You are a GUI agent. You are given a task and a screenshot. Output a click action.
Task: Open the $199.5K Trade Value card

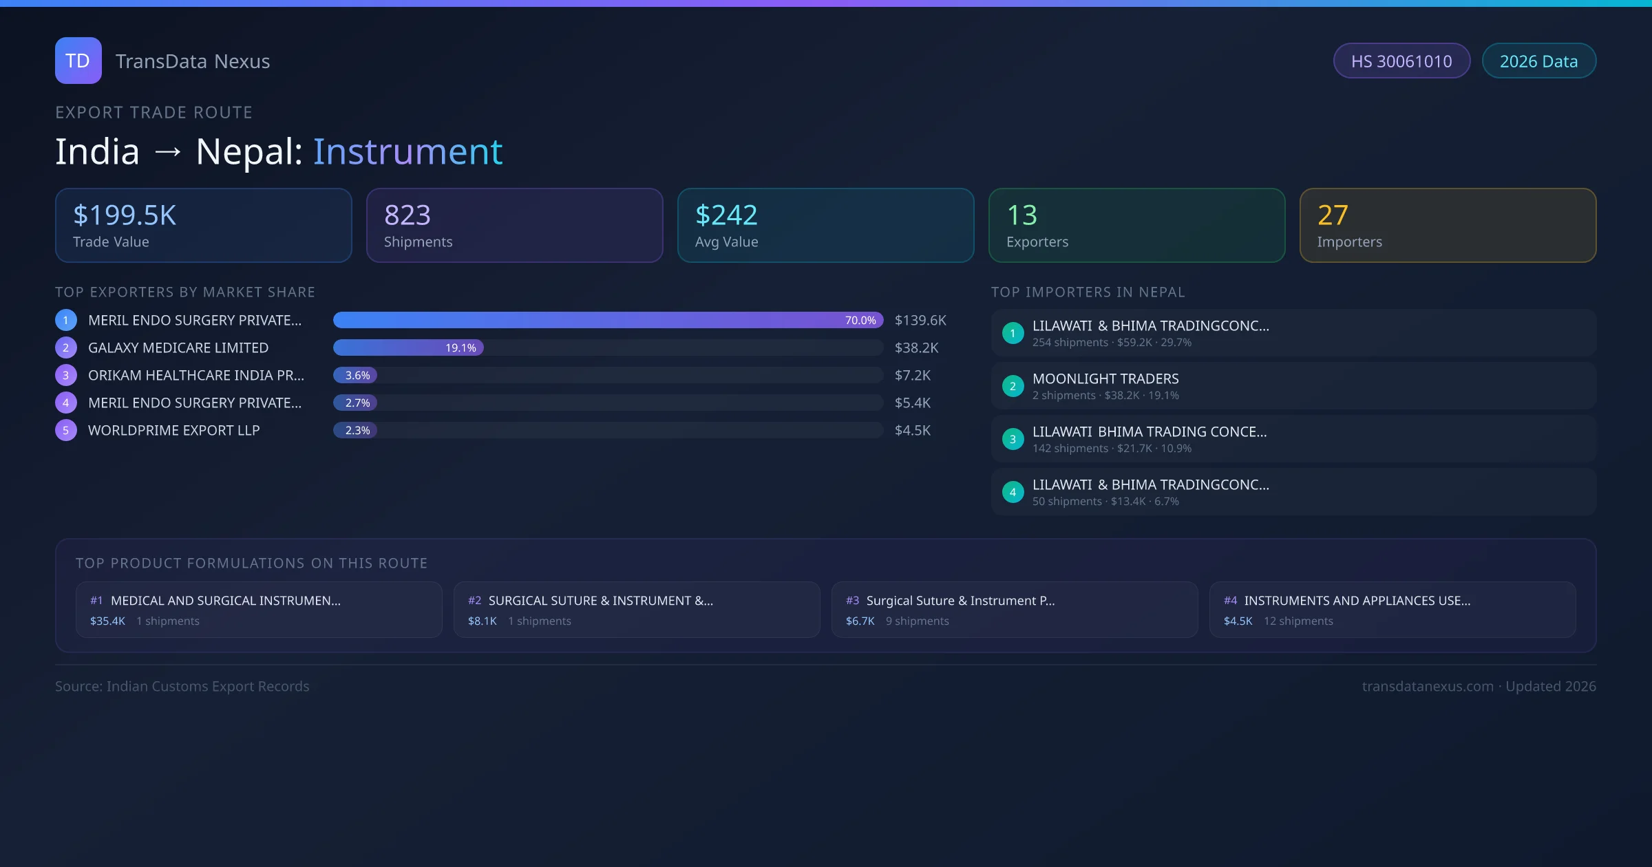[204, 225]
